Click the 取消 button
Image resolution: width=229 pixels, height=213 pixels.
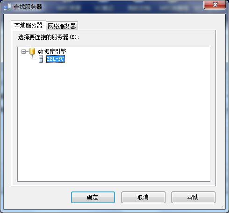pyautogui.click(x=143, y=197)
